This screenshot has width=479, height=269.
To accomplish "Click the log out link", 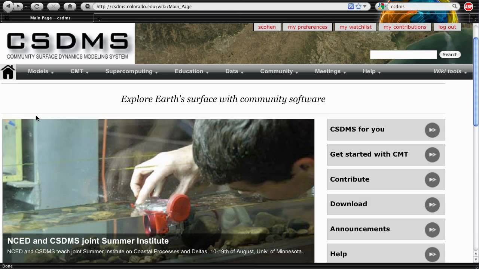I will [x=447, y=27].
